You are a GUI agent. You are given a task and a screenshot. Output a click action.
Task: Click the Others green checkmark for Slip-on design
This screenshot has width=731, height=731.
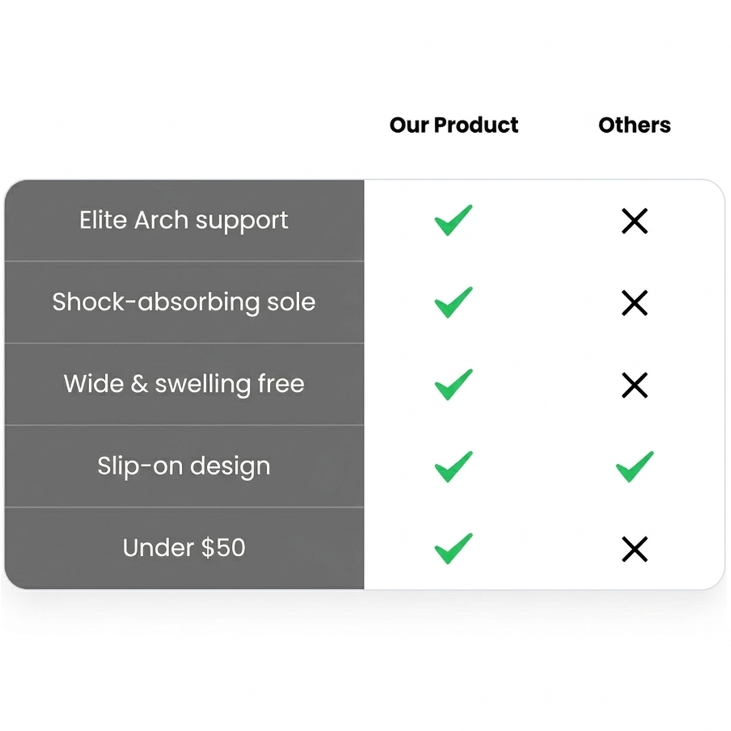click(x=635, y=467)
